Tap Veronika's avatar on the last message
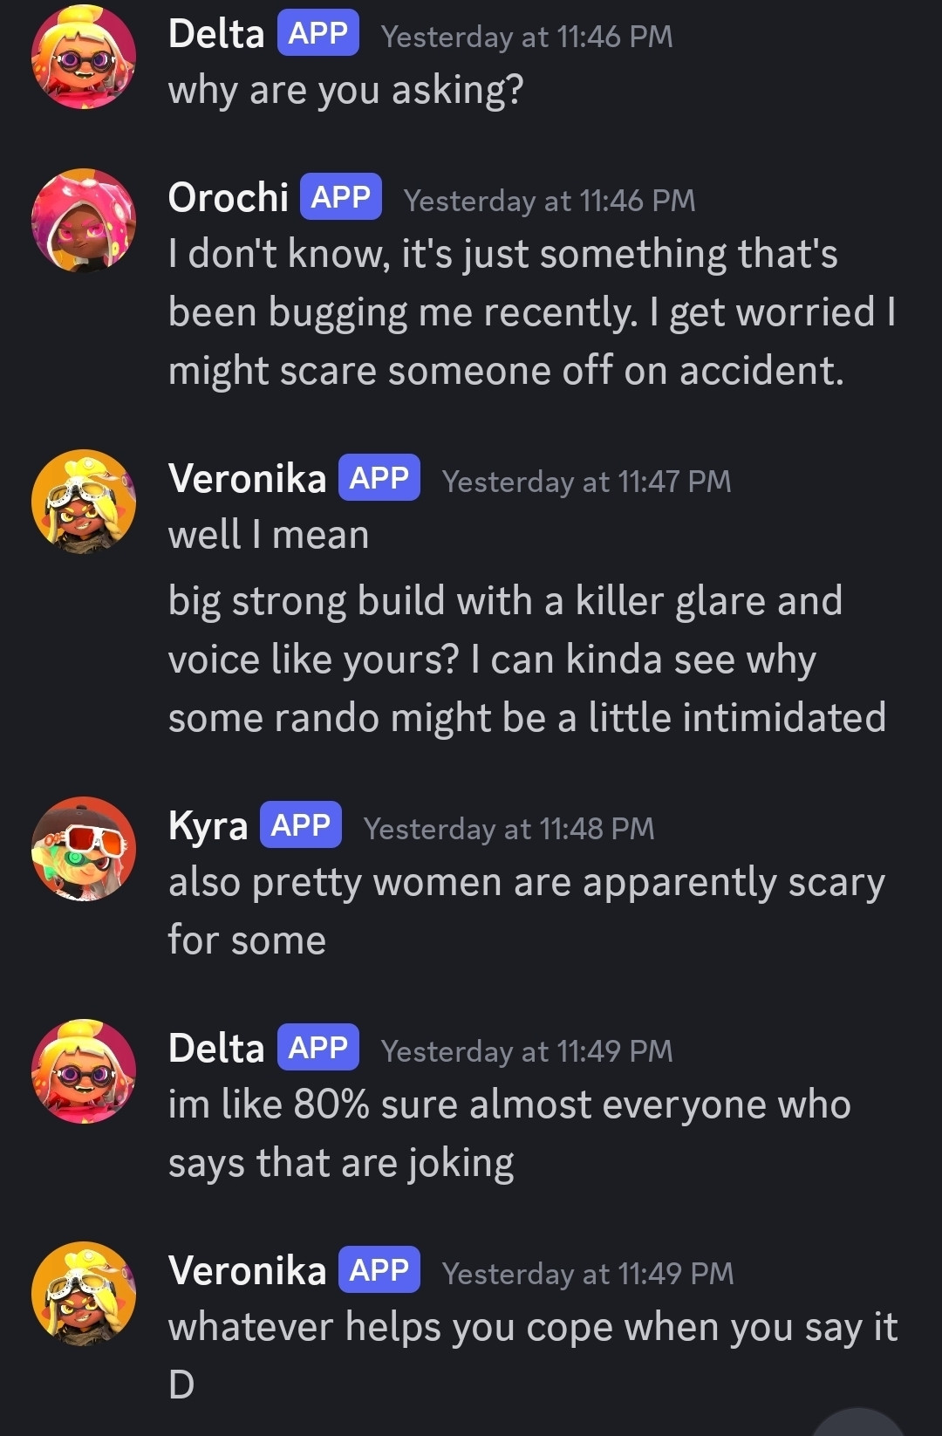Viewport: 942px width, 1436px height. pos(84,1294)
